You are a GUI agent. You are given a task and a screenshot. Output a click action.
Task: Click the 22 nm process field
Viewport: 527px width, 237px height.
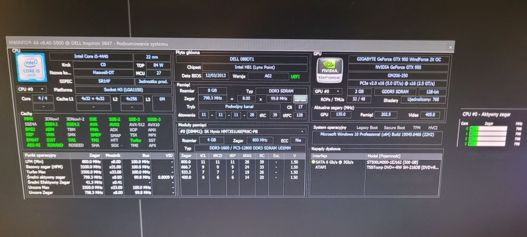(x=152, y=57)
